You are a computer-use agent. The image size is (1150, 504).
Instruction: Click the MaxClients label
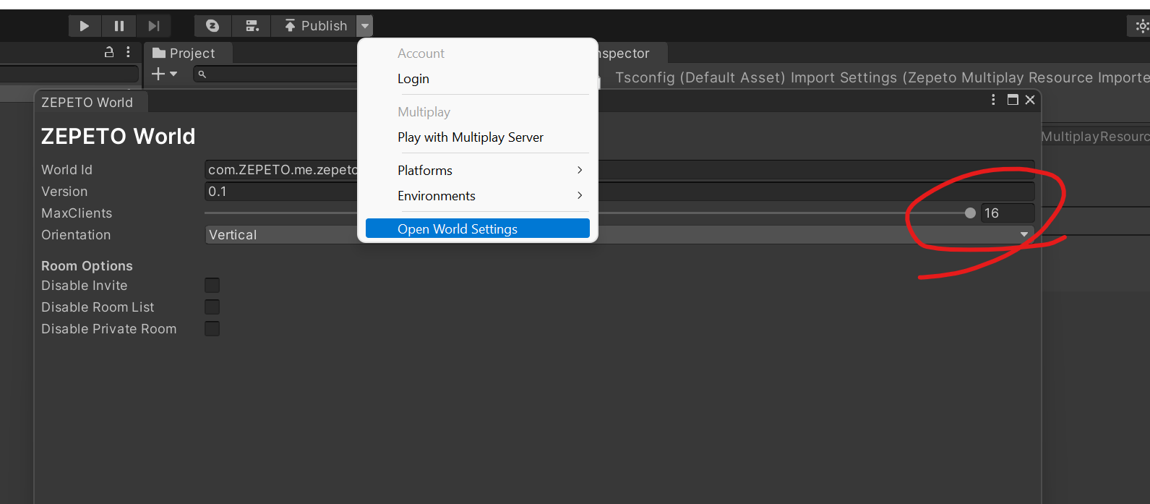tap(77, 213)
